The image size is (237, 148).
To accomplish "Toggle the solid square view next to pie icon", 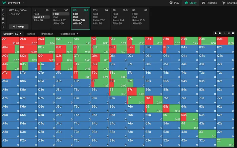I will (220, 34).
